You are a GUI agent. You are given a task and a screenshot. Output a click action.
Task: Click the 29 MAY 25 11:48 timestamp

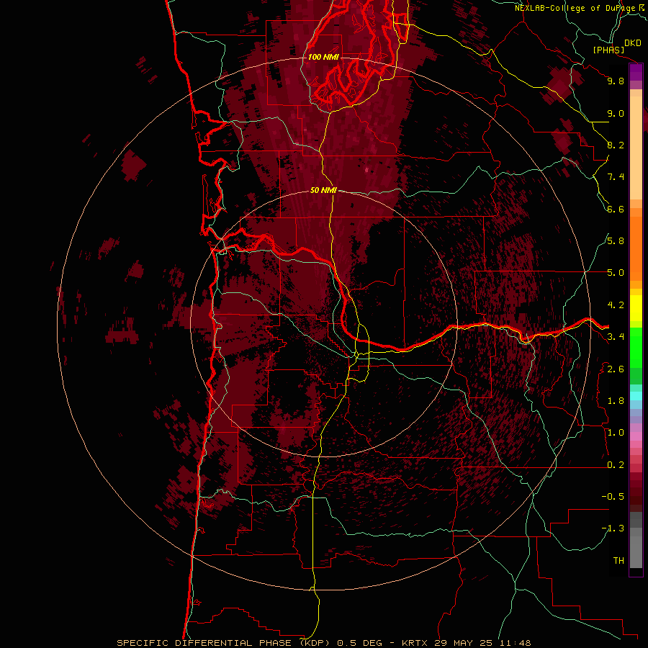pyautogui.click(x=482, y=643)
